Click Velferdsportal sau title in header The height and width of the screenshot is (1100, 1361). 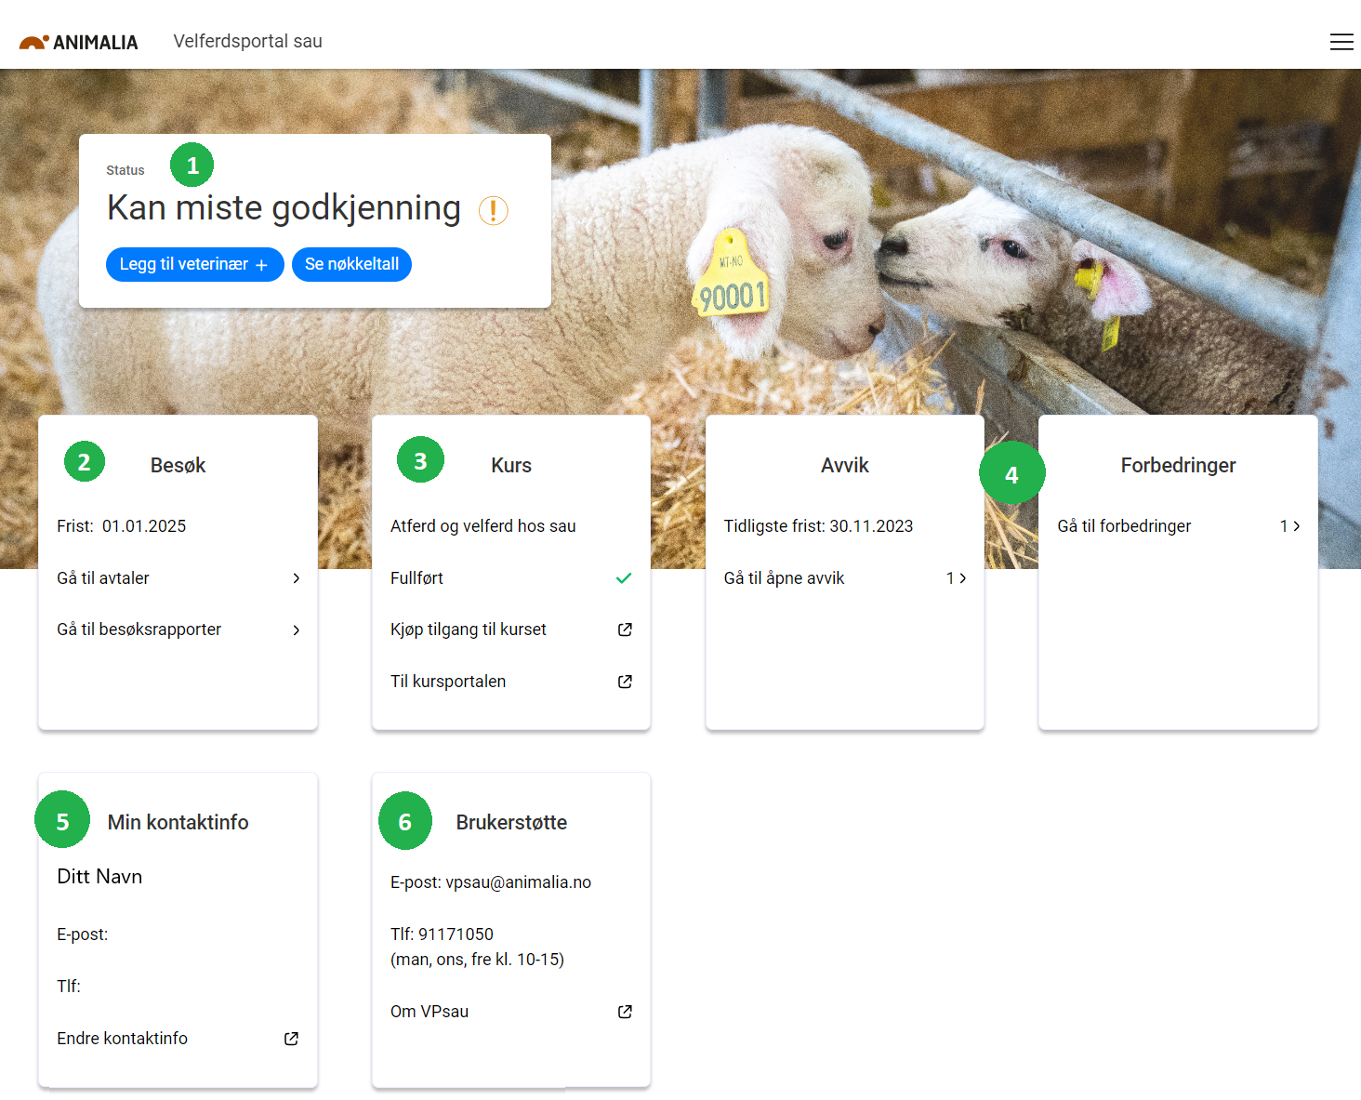point(247,42)
